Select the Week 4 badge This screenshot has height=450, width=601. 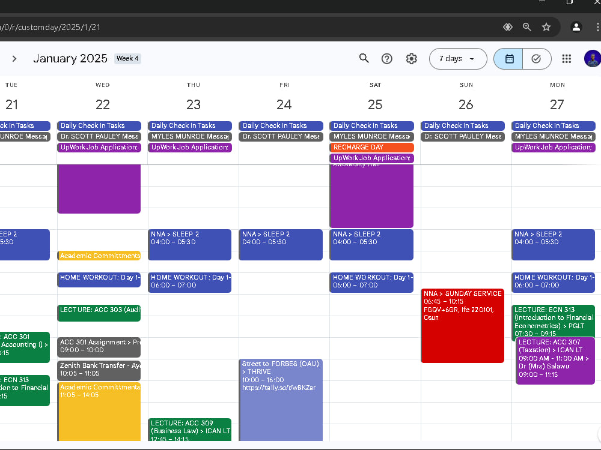click(127, 59)
